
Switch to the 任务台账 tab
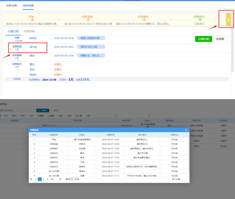pyautogui.click(x=12, y=6)
